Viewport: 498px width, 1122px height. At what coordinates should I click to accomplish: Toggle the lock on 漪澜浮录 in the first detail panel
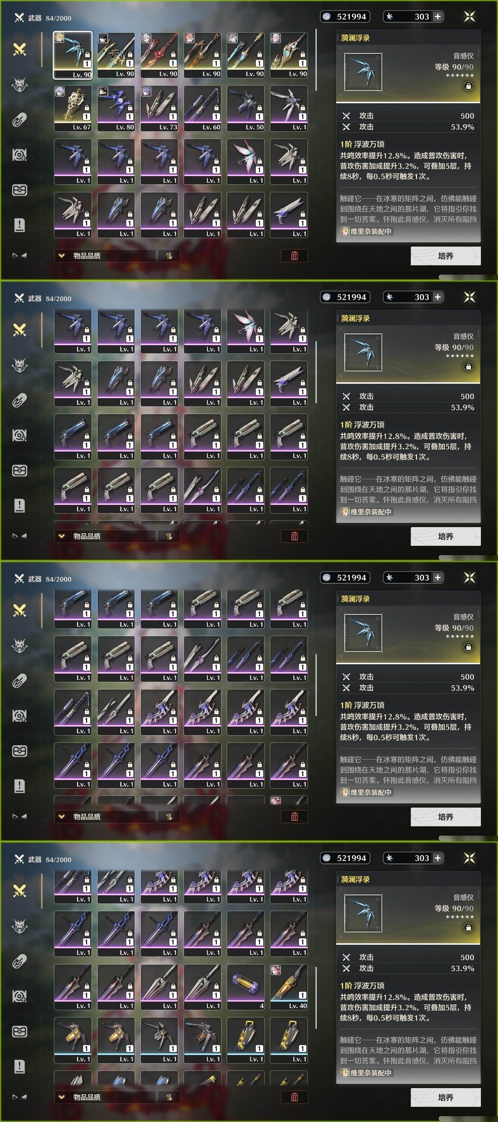pyautogui.click(x=468, y=86)
